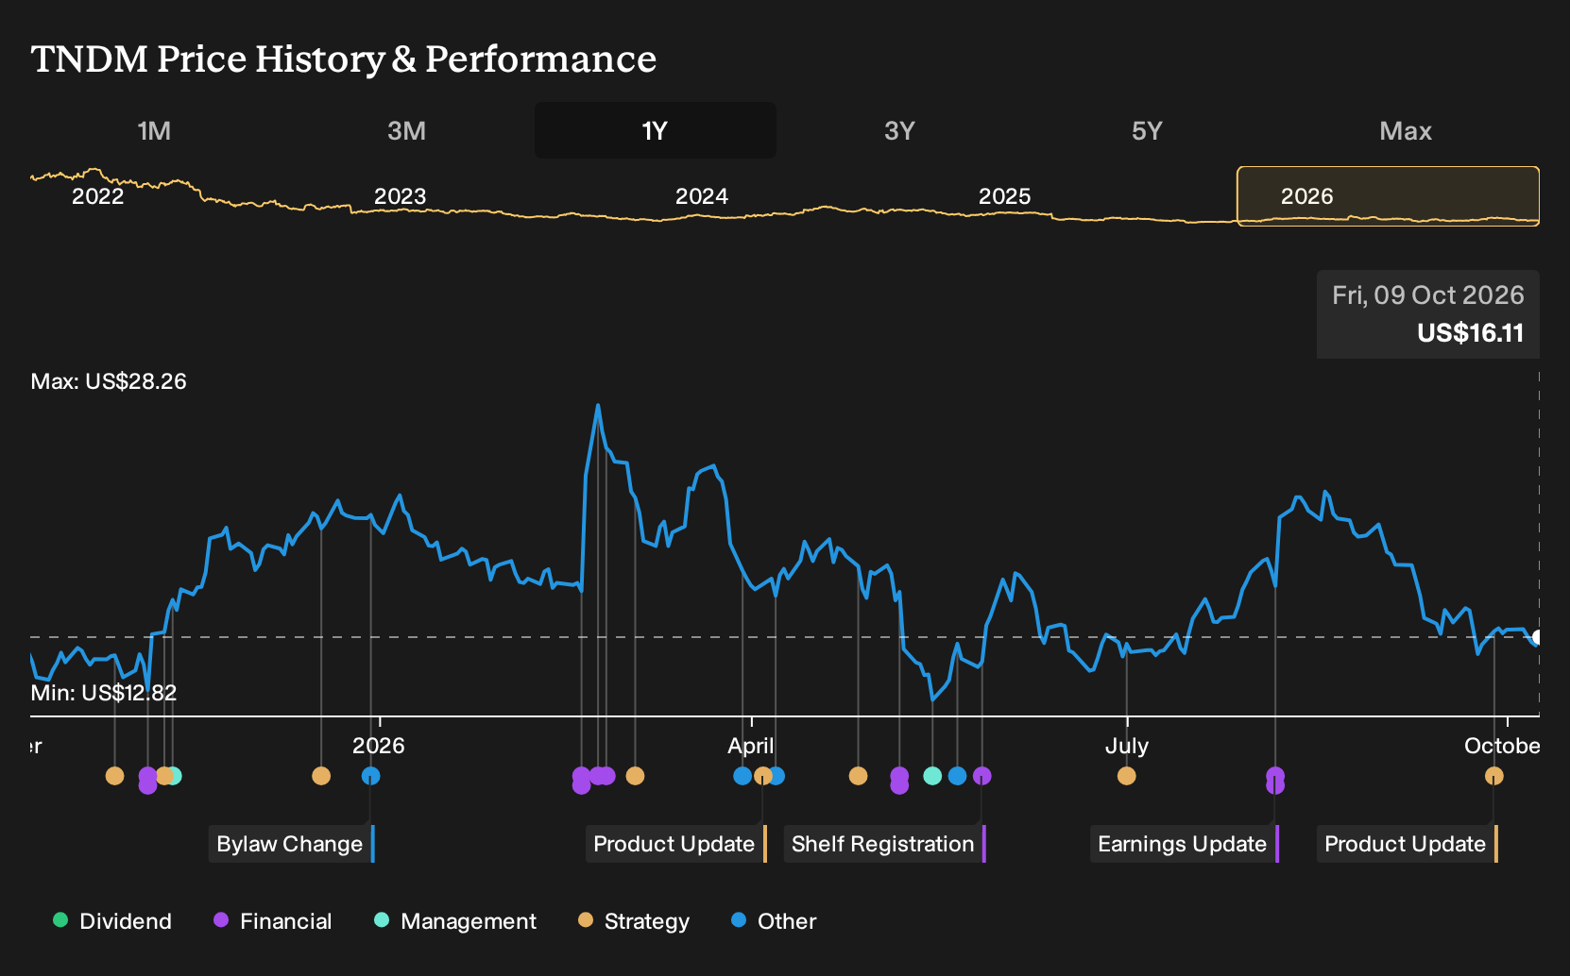Open the Shelf Registration event label
This screenshot has width=1570, height=976.
[x=884, y=844]
